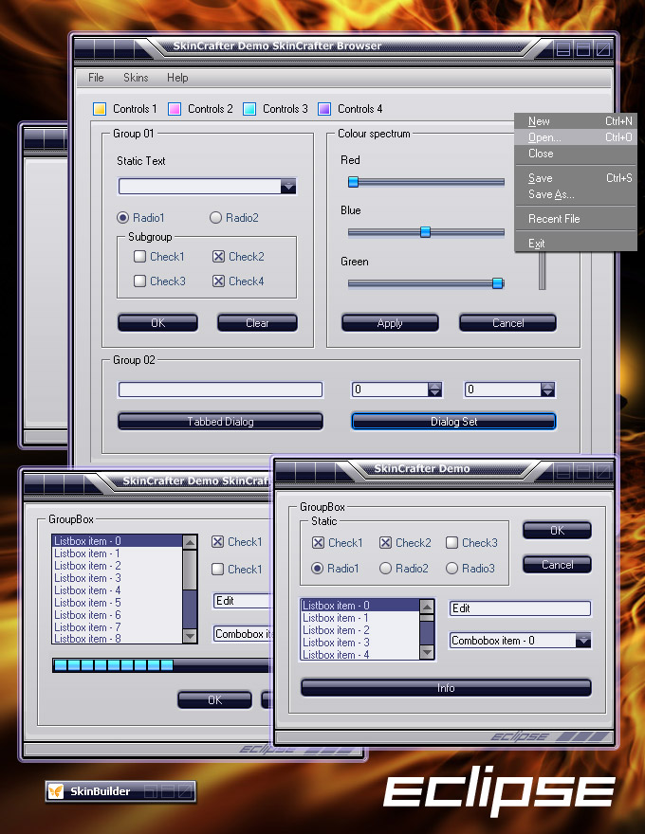This screenshot has height=834, width=645.
Task: Click the Apply button in Colour spectrum
Action: (x=390, y=323)
